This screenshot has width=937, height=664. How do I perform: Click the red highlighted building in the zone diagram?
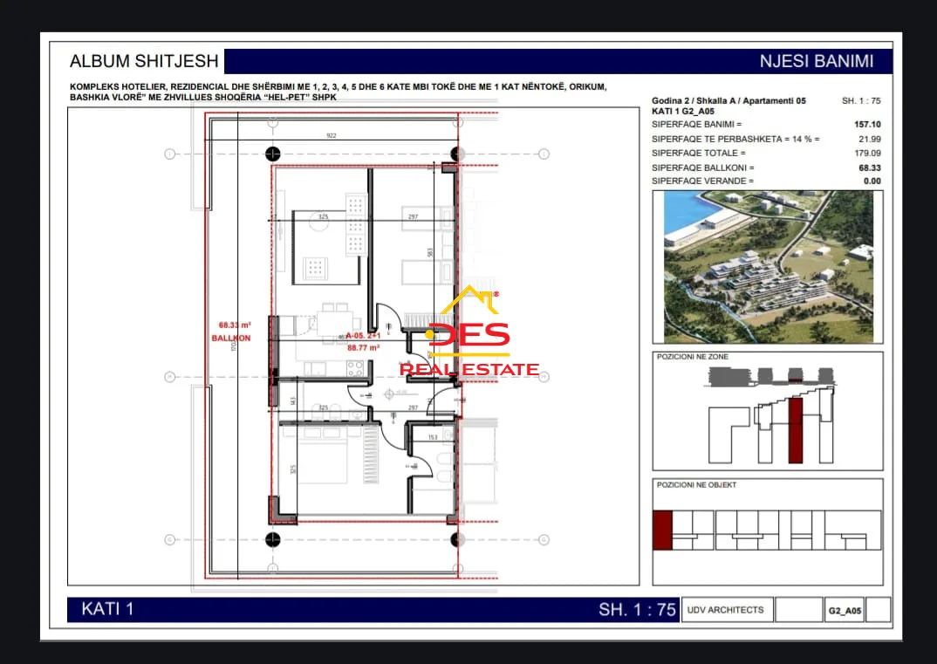point(796,430)
